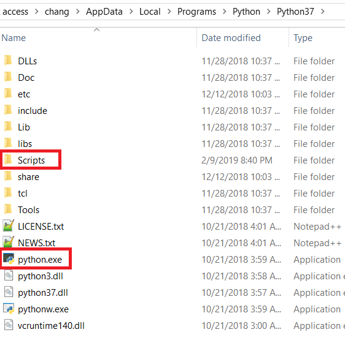345x354 pixels.
Task: Select the file name NEWS.txt
Action: click(36, 243)
